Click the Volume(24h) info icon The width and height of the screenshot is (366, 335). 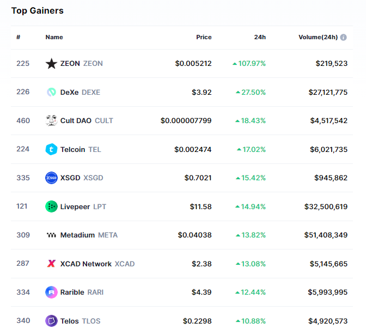344,38
